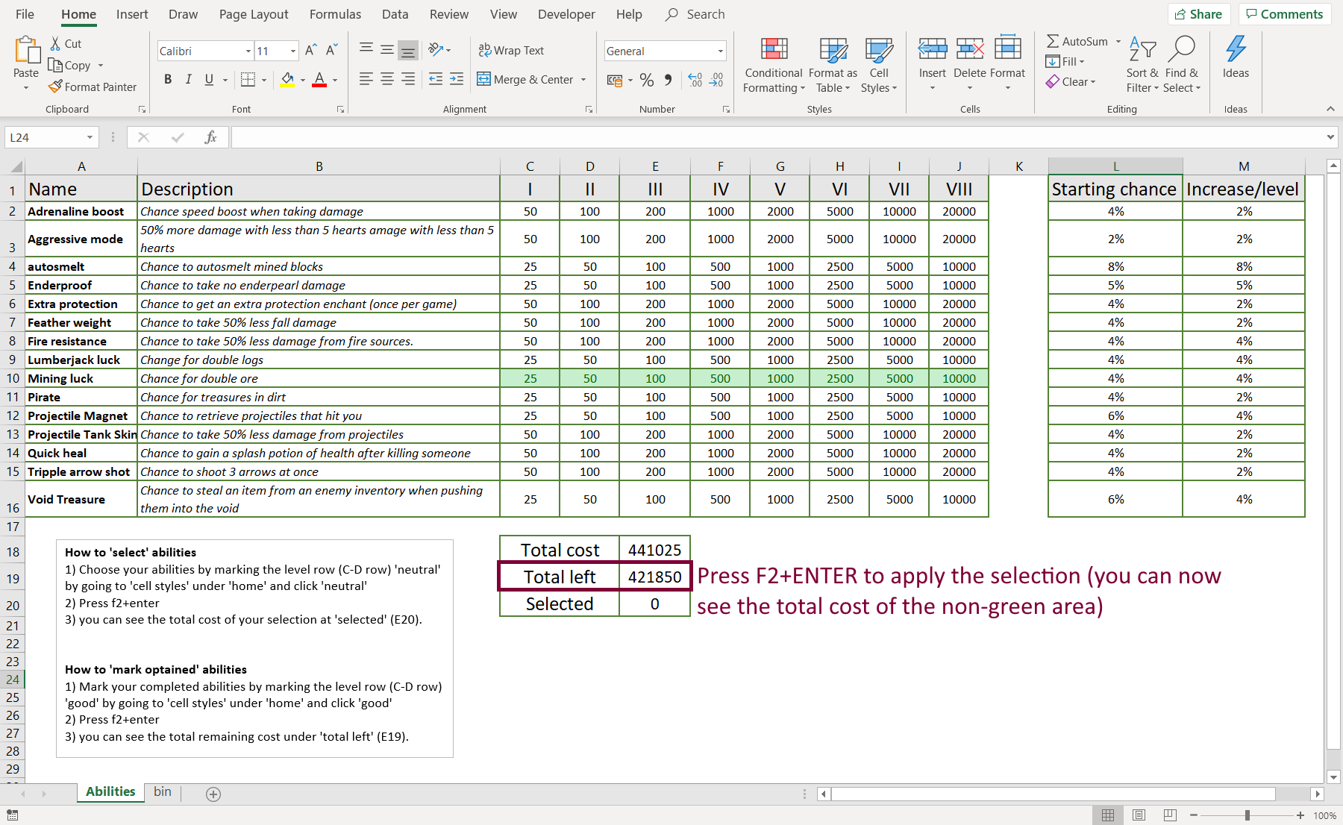1343x825 pixels.
Task: Switch to Page Layout view in status bar
Action: coord(1139,815)
